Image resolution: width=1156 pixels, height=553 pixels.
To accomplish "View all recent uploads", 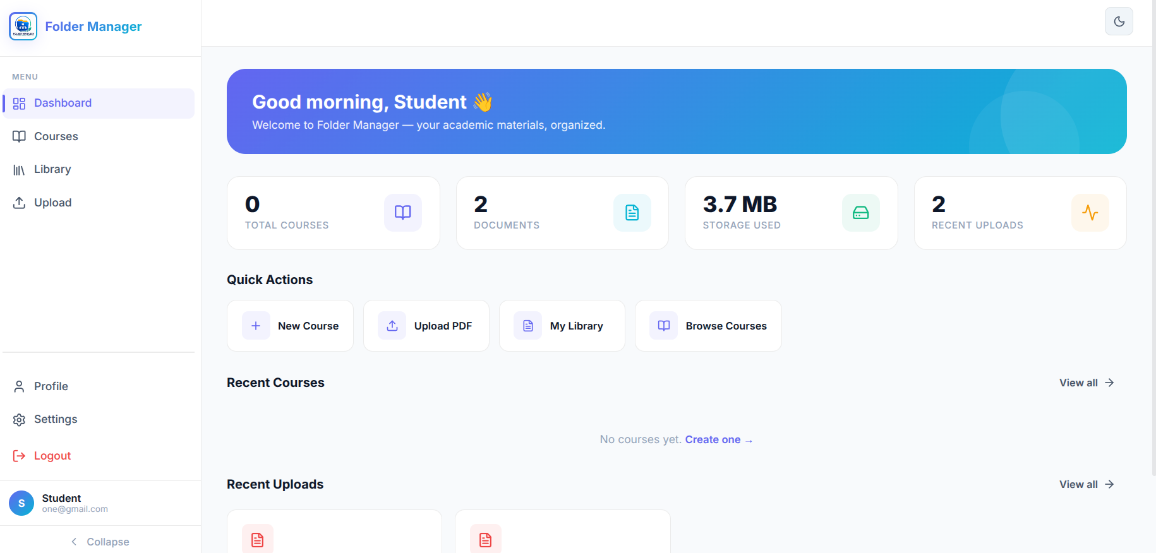I will [x=1087, y=484].
